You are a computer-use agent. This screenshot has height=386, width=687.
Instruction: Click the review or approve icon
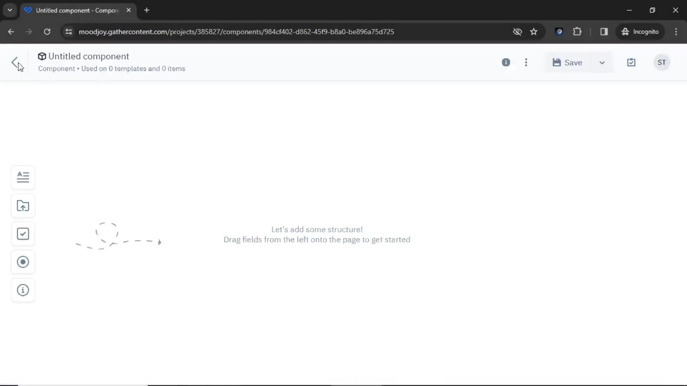(x=631, y=62)
